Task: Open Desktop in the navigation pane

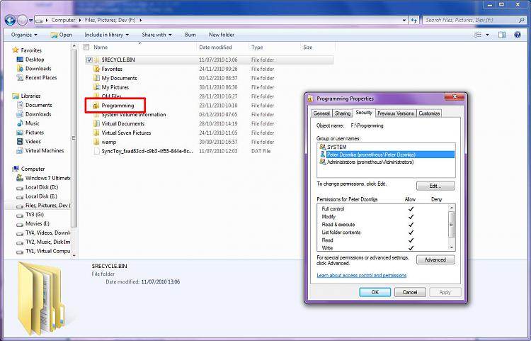Action: [35, 60]
